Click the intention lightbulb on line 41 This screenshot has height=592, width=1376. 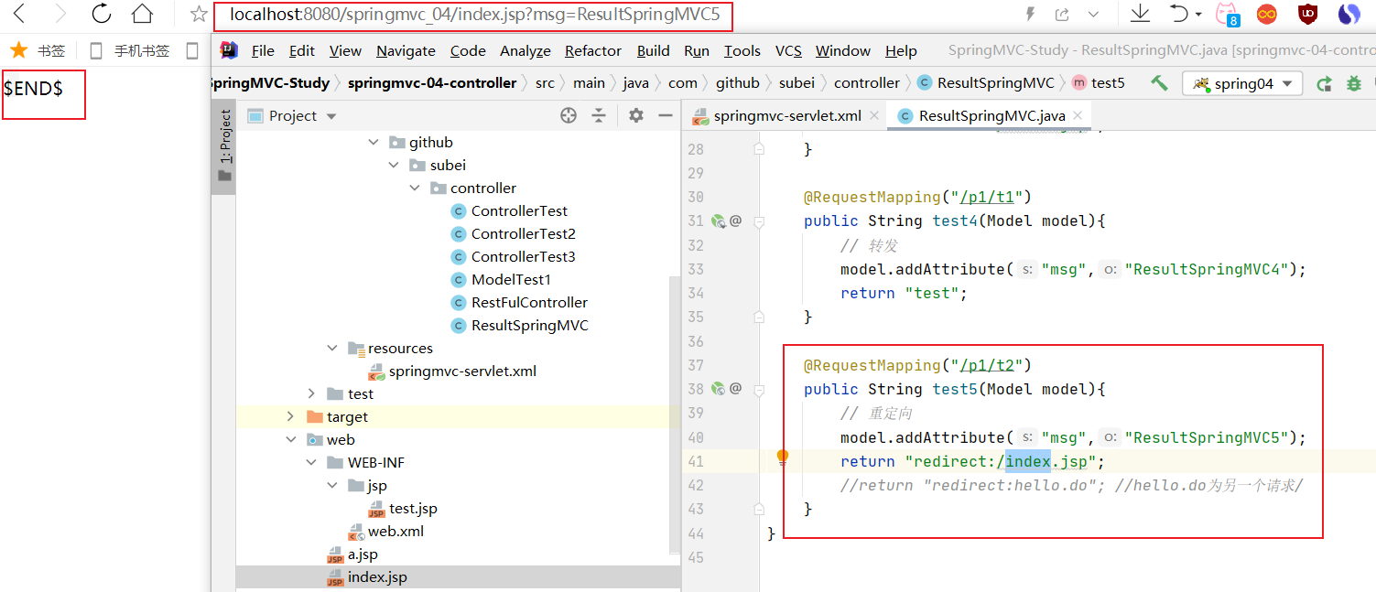tap(783, 457)
